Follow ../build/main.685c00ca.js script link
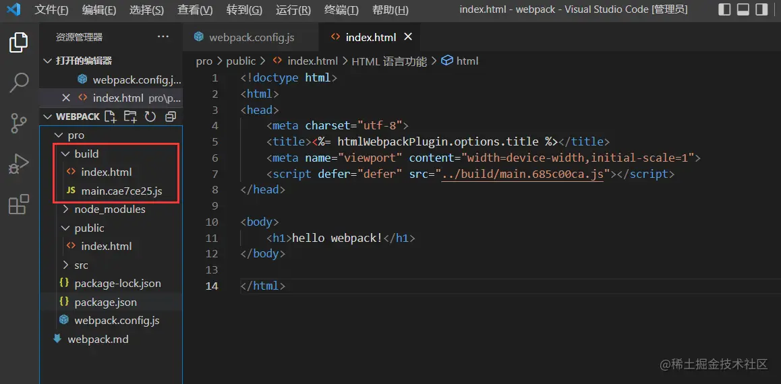Viewport: 781px width, 384px height. tap(523, 174)
